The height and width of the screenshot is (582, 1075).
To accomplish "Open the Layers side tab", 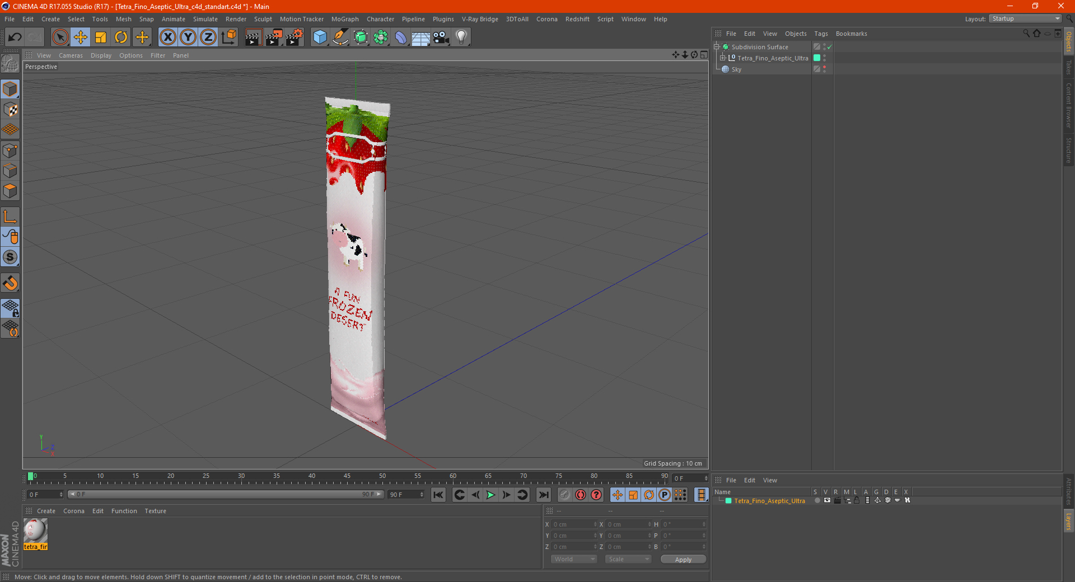I will (1068, 520).
